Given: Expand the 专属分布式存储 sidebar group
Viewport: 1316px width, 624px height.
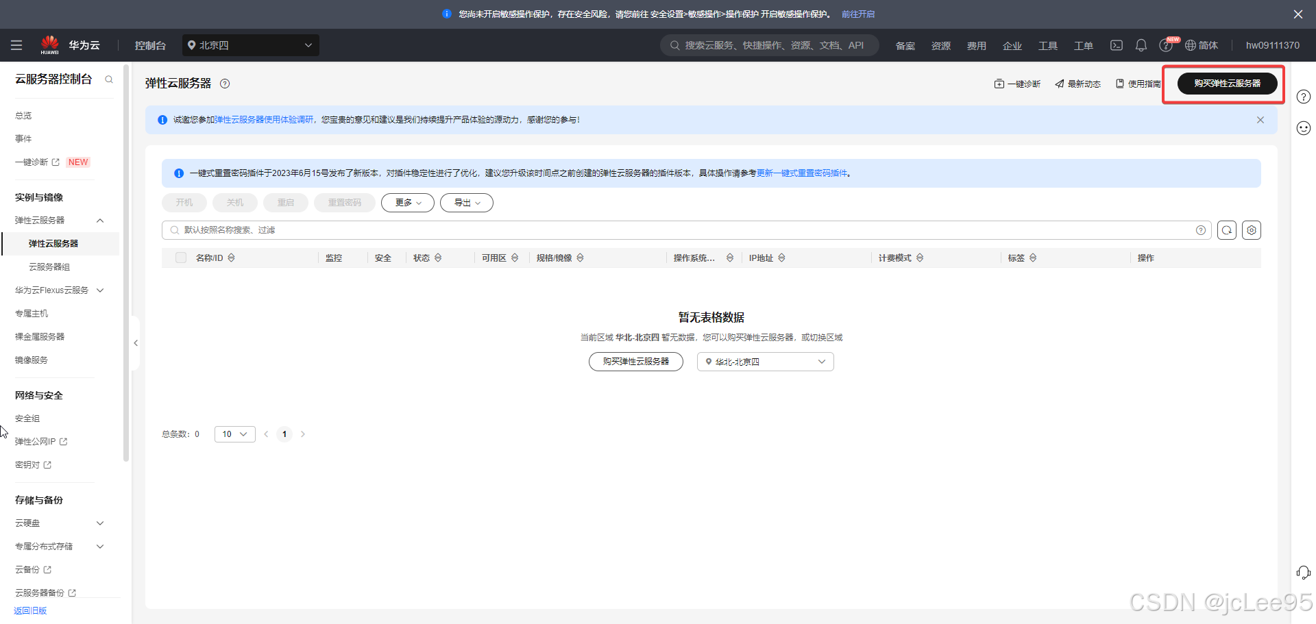Looking at the screenshot, I should [100, 547].
